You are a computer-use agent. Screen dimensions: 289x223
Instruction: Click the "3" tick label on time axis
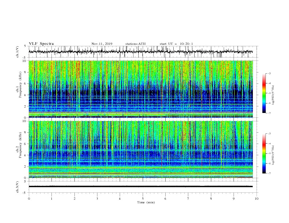(97, 199)
